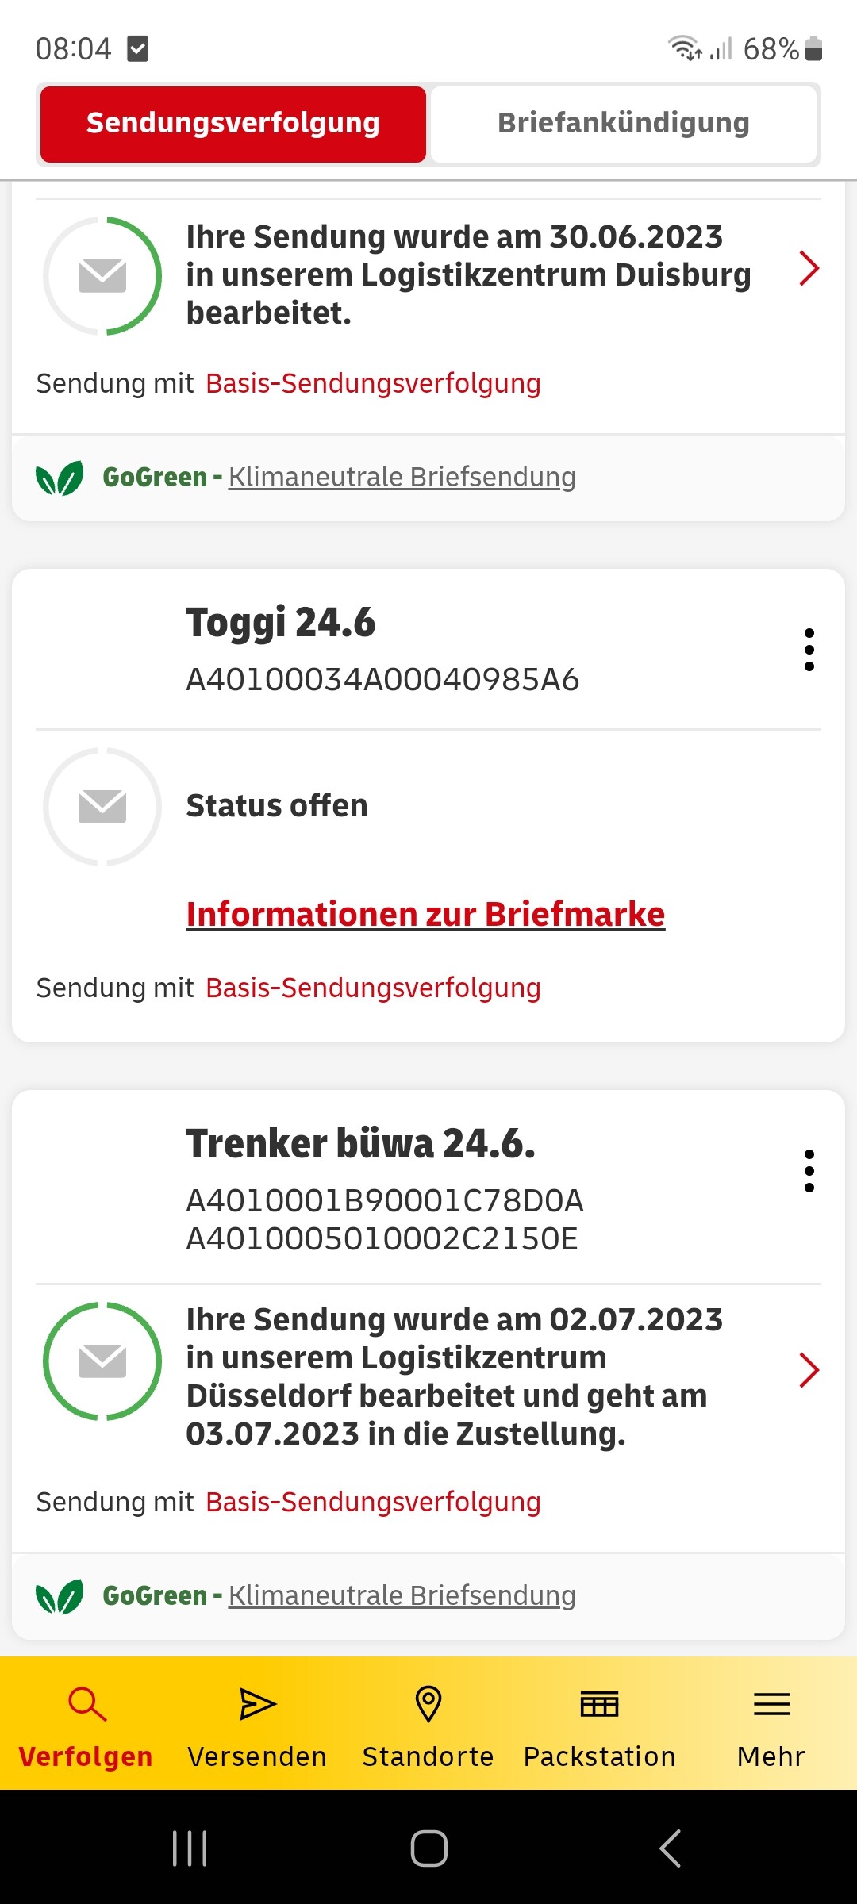
Task: Open Klimaneutrale Briefsendung link in Trenker card
Action: click(x=402, y=1595)
